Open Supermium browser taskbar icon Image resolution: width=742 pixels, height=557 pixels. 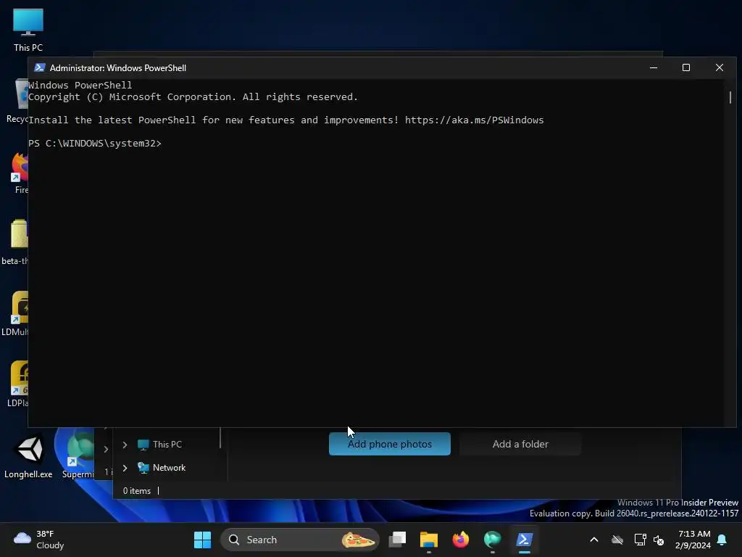point(492,540)
